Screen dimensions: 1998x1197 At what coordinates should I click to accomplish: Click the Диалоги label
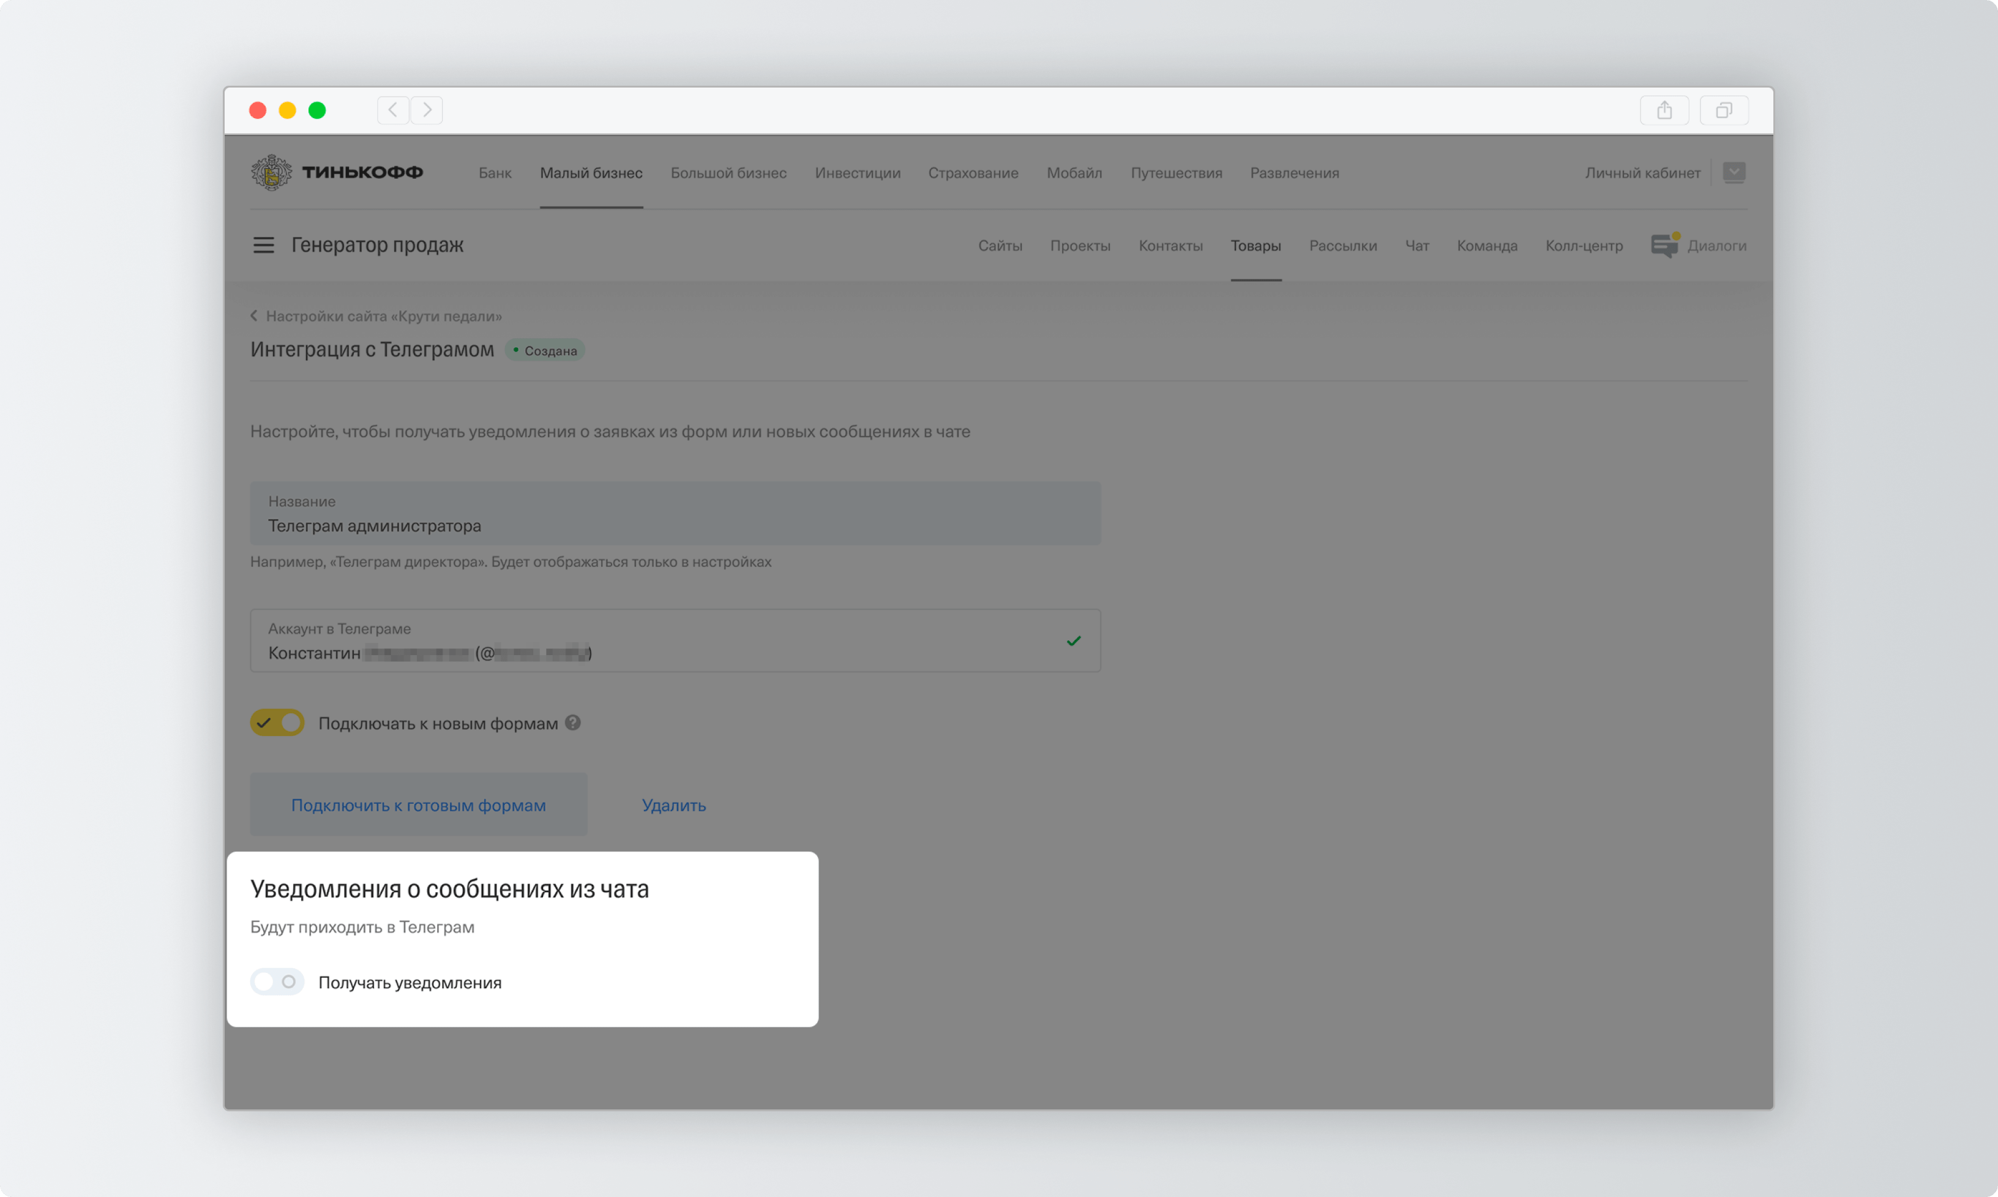[x=1716, y=245]
